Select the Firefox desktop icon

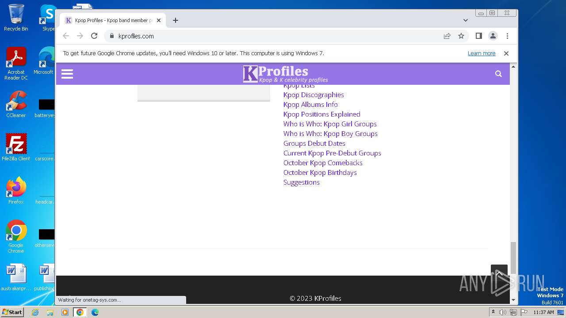click(16, 191)
